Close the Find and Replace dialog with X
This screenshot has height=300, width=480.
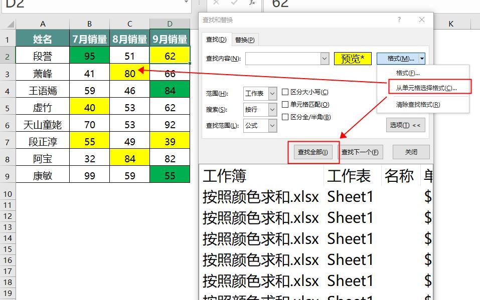[x=422, y=20]
